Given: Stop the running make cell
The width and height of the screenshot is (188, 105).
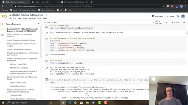Looking at the screenshot, I should click(47, 80).
